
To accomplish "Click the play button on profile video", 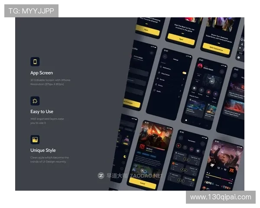I will tap(211, 81).
